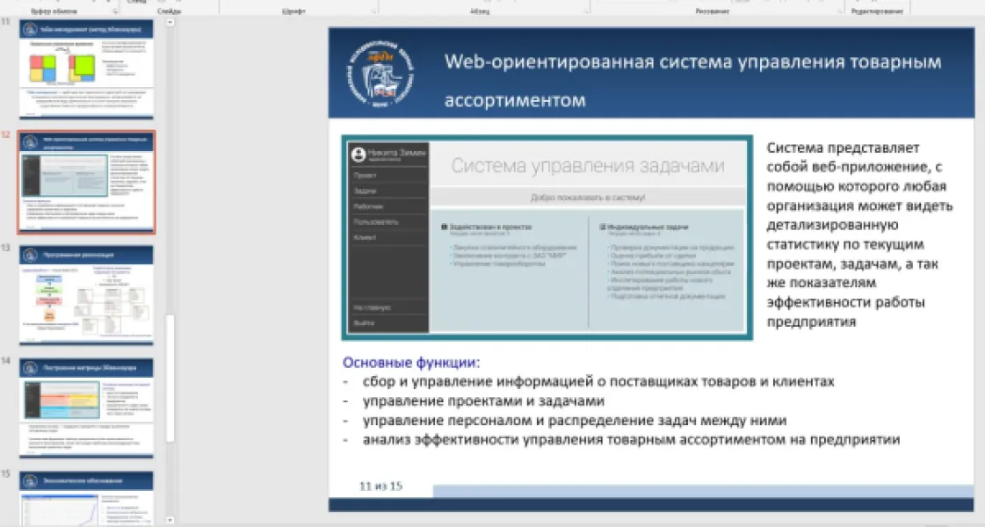
Task: Click thumbnail panel scroll down arrow
Action: (170, 520)
